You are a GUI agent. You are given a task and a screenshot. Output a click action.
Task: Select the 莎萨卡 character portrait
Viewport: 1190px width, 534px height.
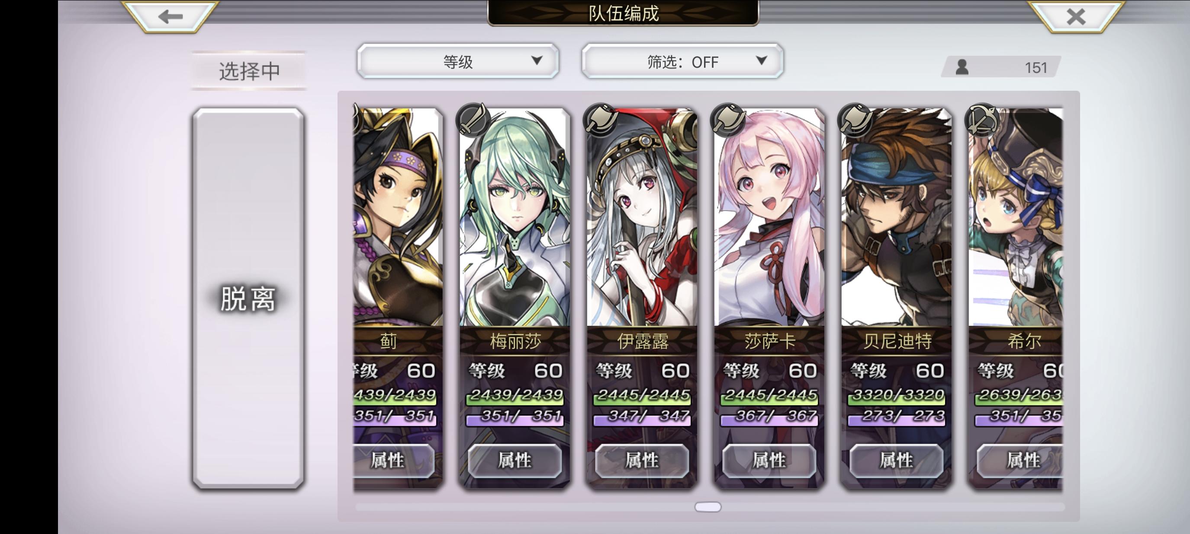[x=769, y=217]
